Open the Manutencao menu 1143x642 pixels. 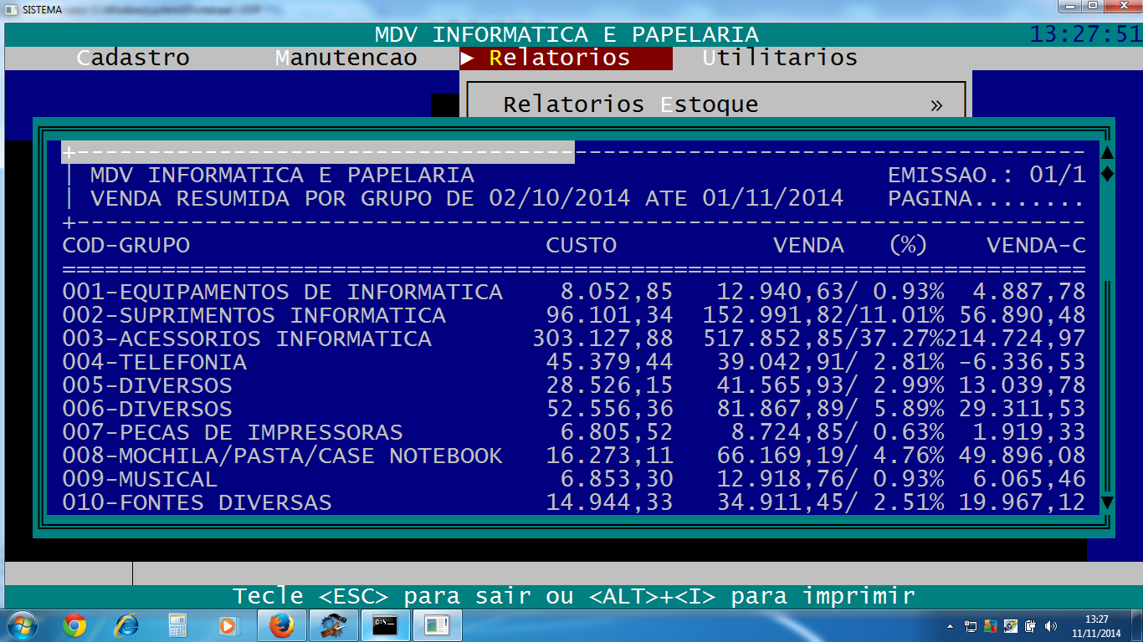[346, 58]
